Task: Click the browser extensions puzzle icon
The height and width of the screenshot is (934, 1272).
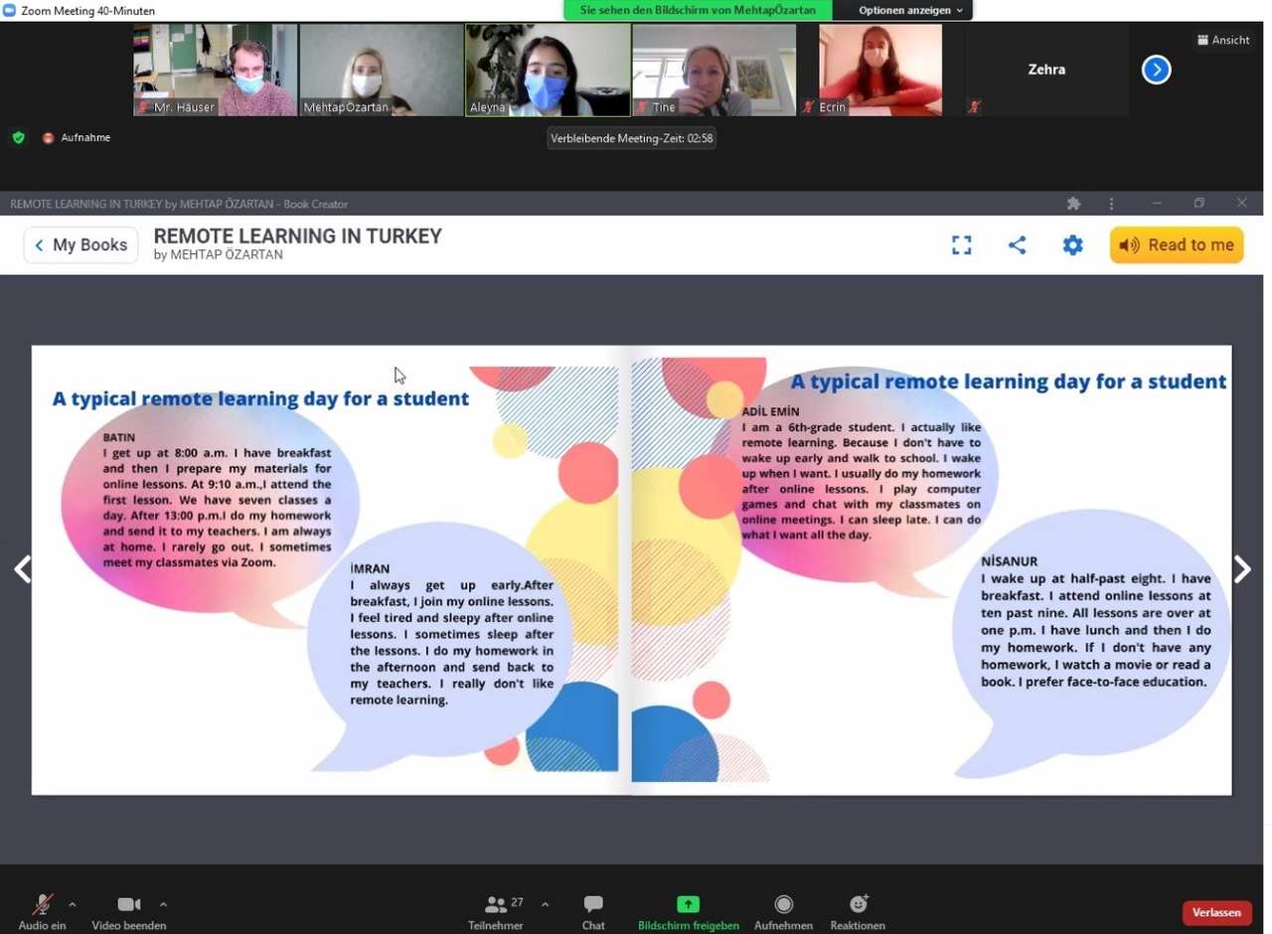Action: 1073,203
